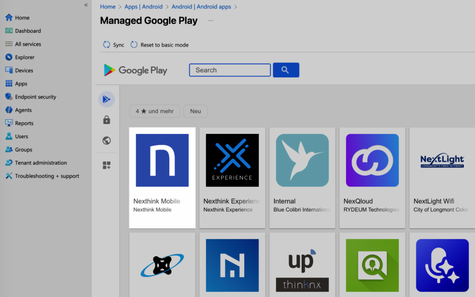475x297 pixels.
Task: Go to Home breadcrumb link
Action: [x=107, y=6]
